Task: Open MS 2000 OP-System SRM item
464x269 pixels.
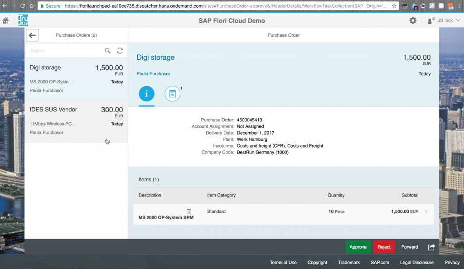Action: (x=166, y=217)
